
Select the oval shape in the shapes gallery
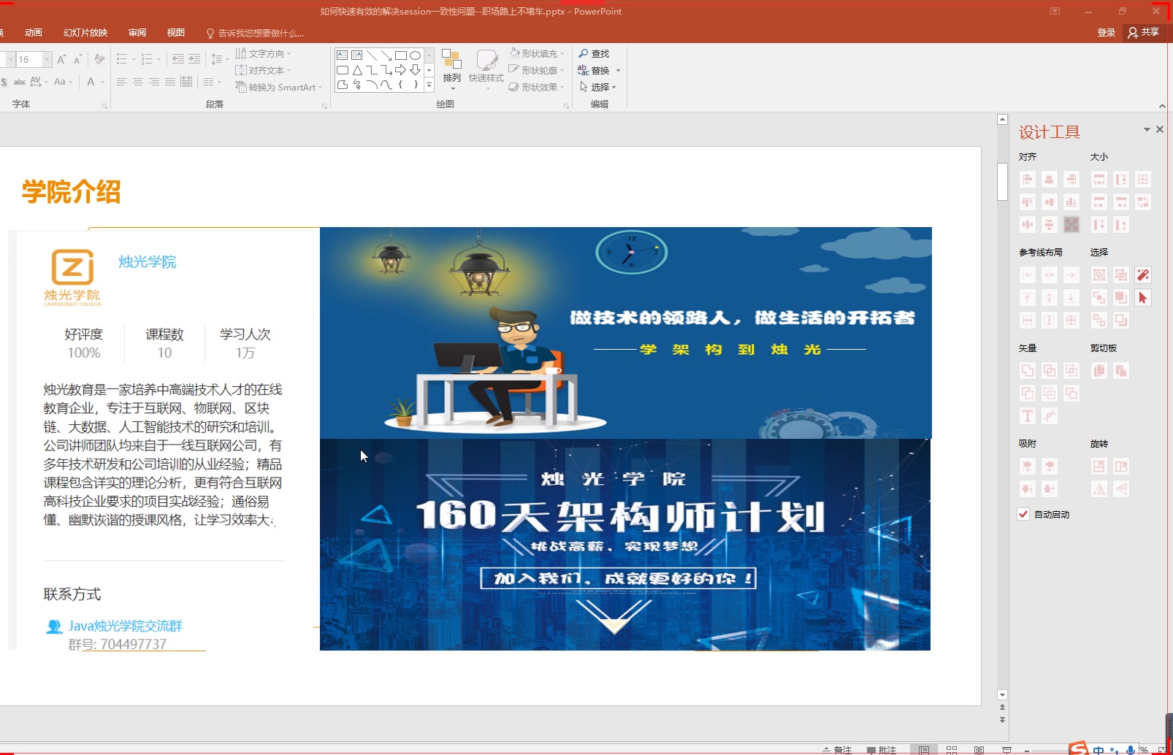click(x=416, y=55)
